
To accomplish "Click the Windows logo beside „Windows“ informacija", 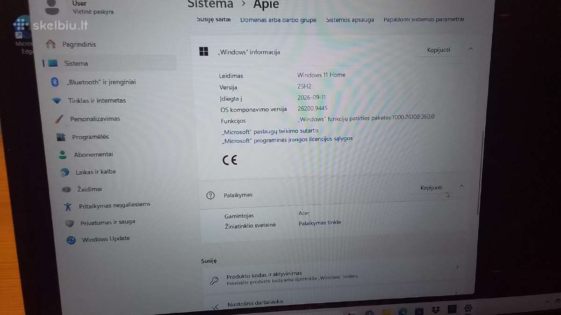I will click(x=204, y=51).
